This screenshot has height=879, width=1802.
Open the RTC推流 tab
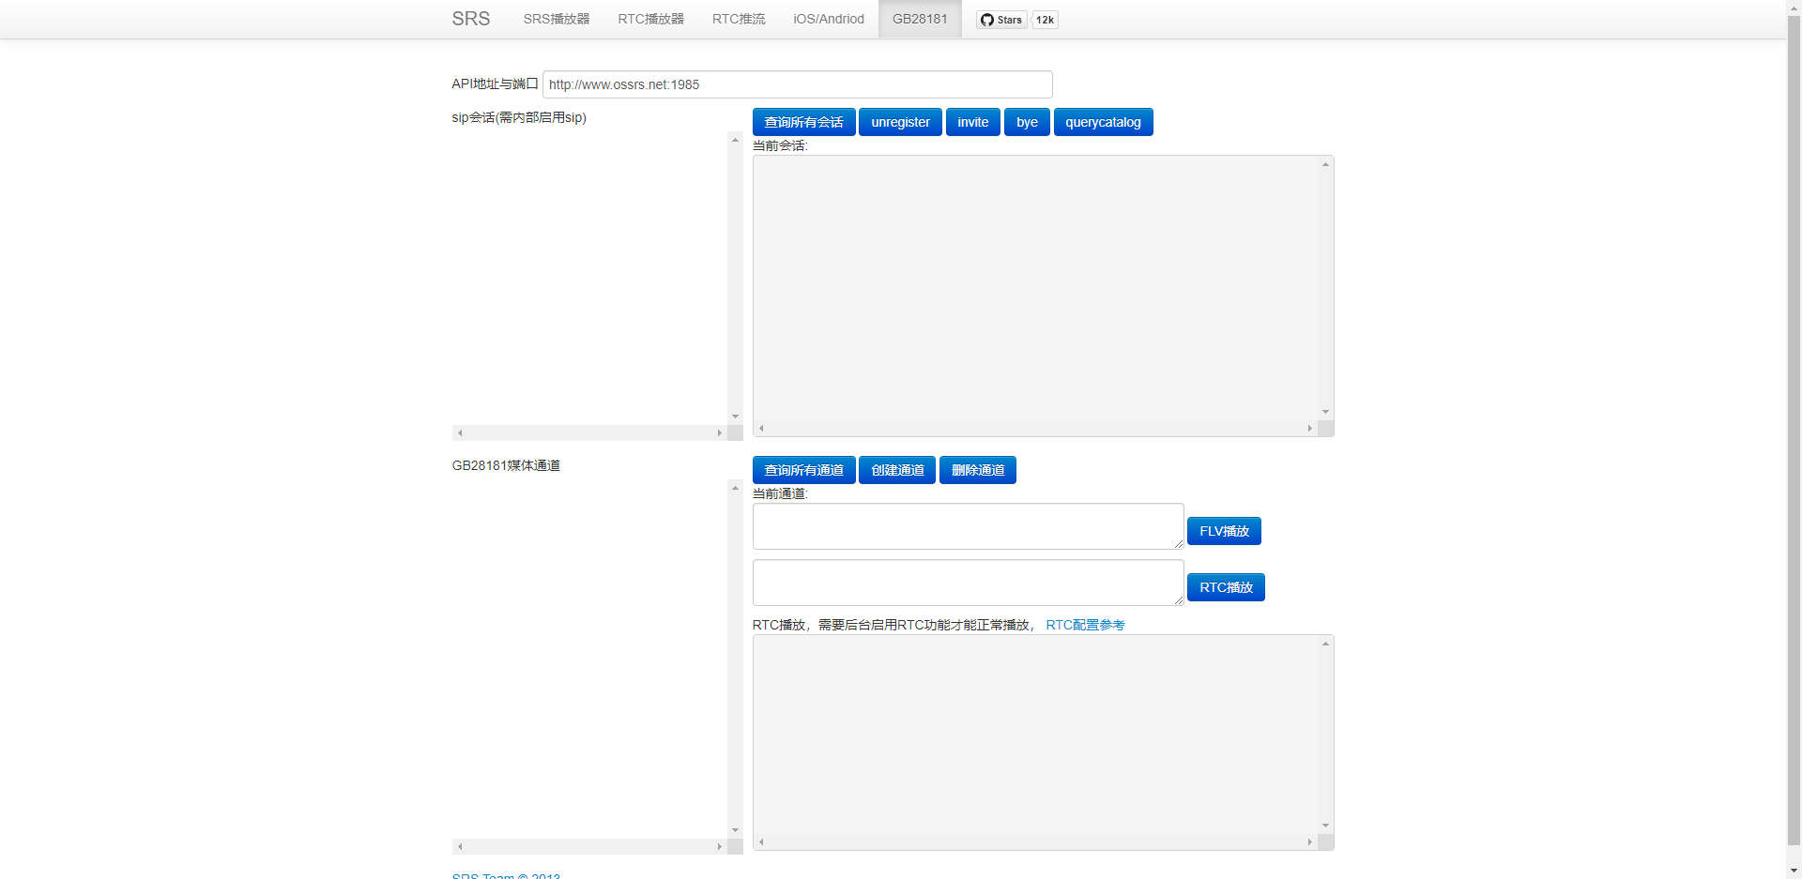(739, 19)
